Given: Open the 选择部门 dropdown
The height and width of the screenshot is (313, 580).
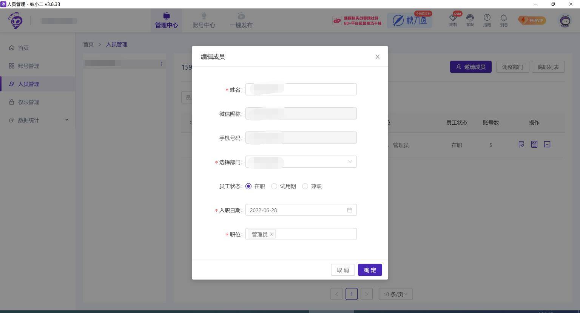Looking at the screenshot, I should pyautogui.click(x=301, y=162).
